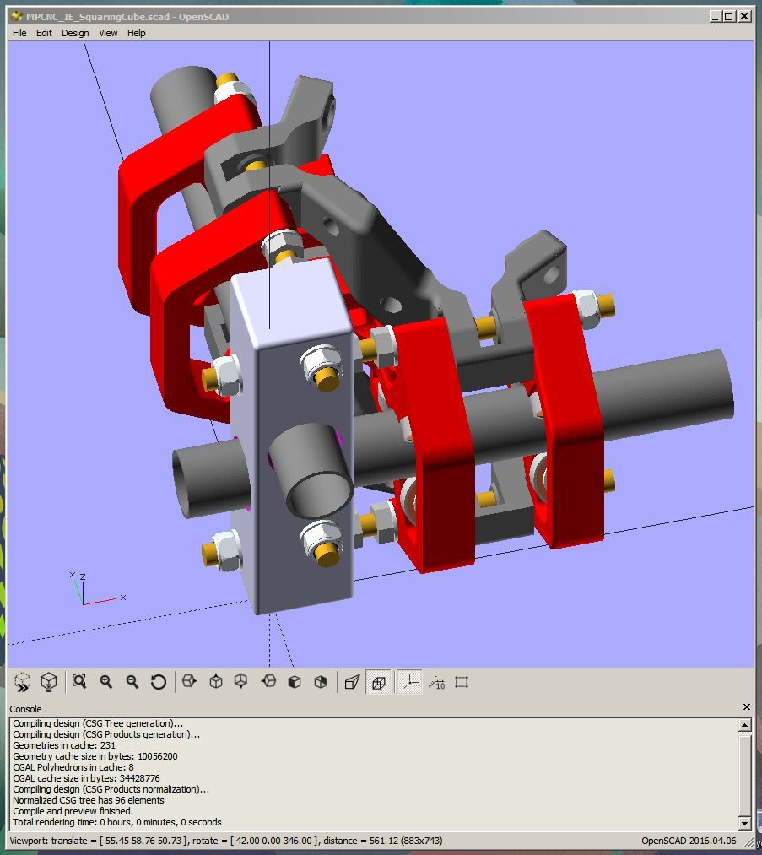Screen dimensions: 762x855
Task: Click the Preview render icon
Action: (22, 682)
